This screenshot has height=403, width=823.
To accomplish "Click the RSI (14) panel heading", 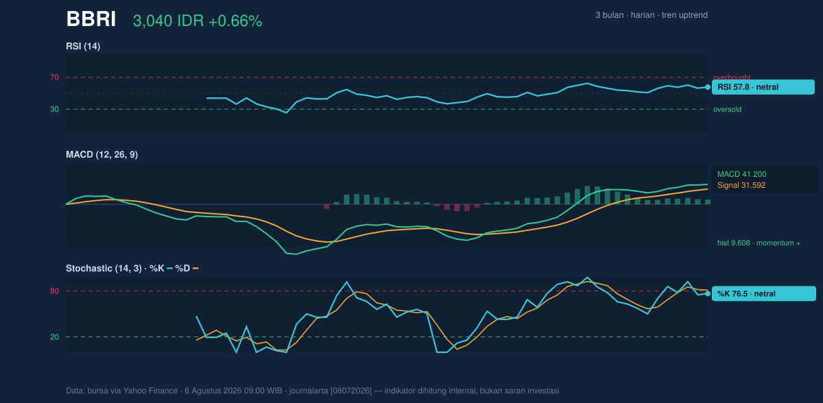I will (83, 47).
